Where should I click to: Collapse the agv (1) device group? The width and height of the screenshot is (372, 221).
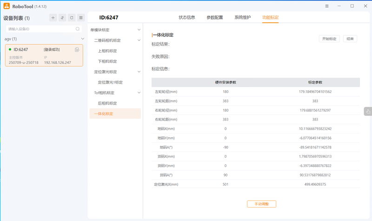pos(82,39)
